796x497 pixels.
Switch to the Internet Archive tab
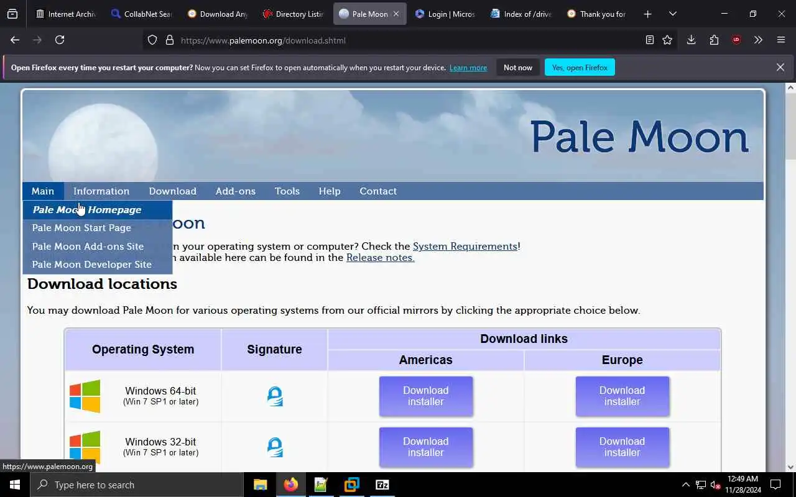point(66,14)
